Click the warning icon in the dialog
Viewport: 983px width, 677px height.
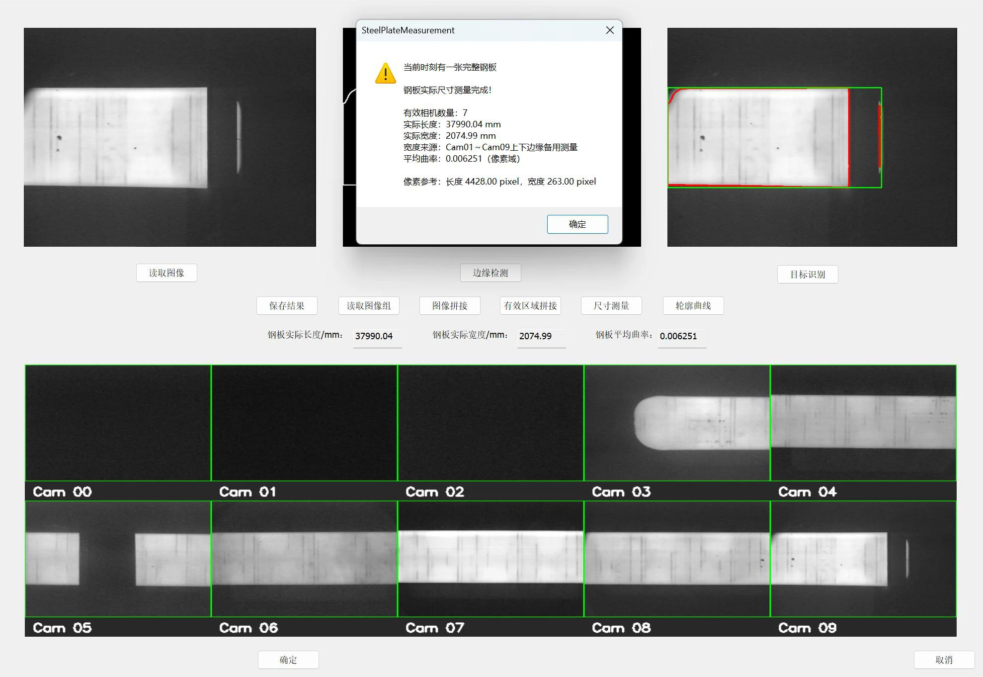[385, 74]
